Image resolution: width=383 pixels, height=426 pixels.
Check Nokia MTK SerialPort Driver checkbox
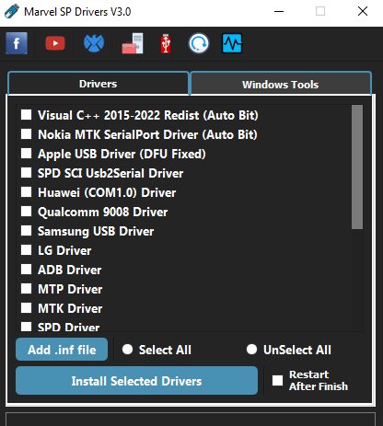(26, 134)
